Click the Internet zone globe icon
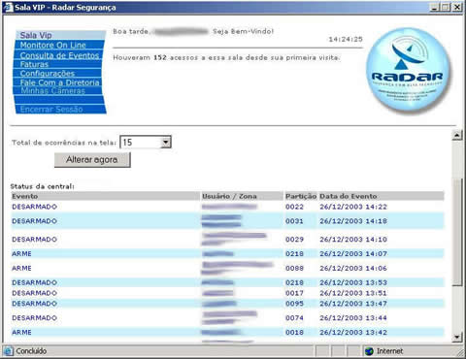The height and width of the screenshot is (359, 466). 369,351
